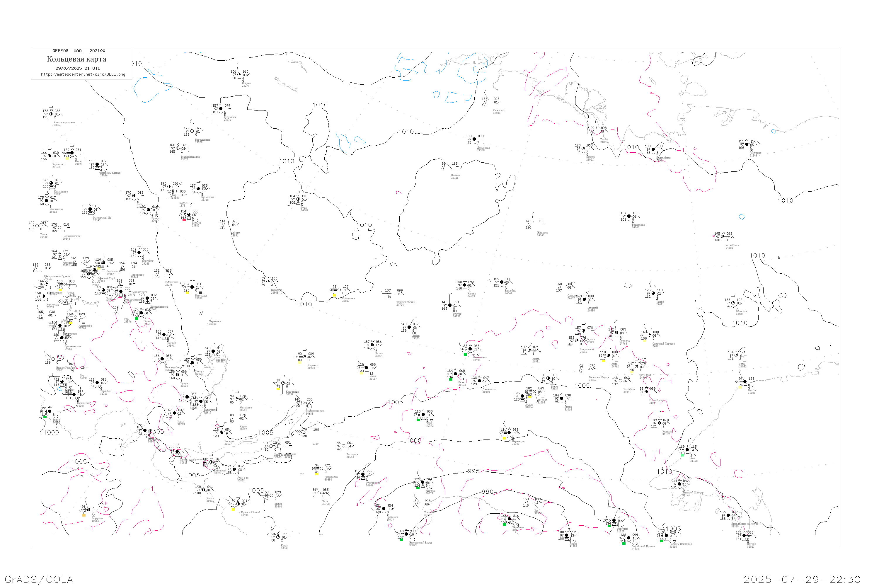Click the Нелькан station circle marker

tap(660, 423)
